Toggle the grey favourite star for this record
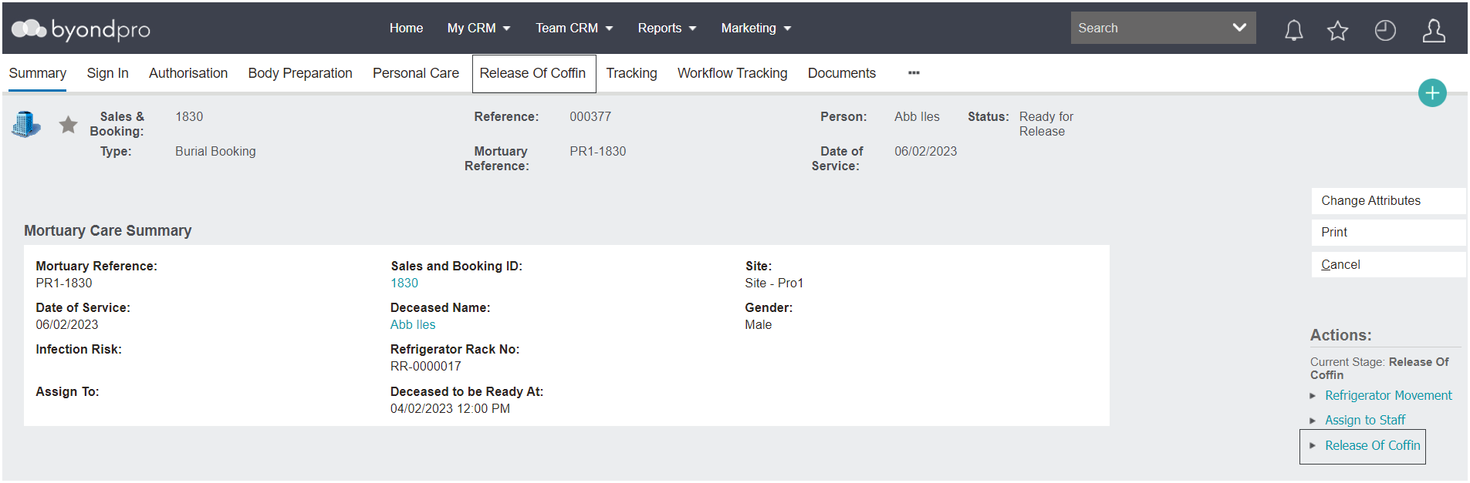The height and width of the screenshot is (483, 1470). [x=69, y=124]
